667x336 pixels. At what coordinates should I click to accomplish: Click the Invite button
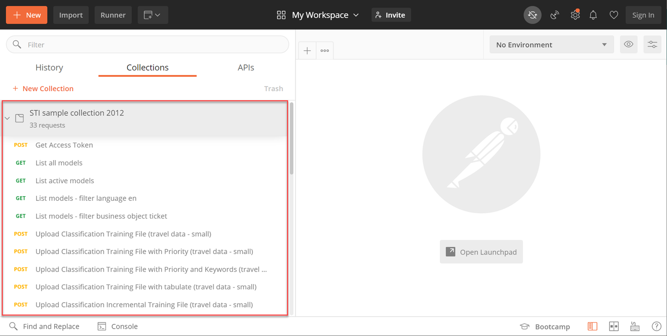tap(391, 15)
